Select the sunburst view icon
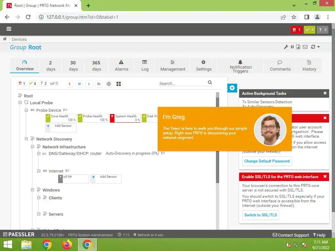Viewport: 335px width, 251px height. [x=109, y=84]
